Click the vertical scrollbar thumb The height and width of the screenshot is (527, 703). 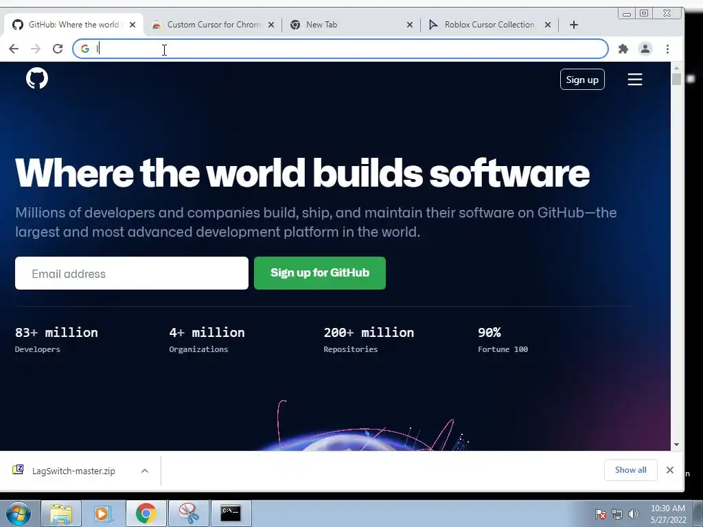click(676, 80)
